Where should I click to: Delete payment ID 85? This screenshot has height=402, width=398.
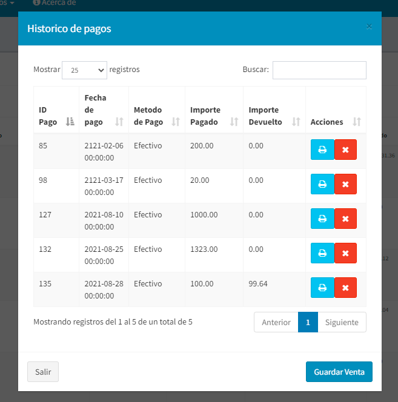[x=345, y=150]
